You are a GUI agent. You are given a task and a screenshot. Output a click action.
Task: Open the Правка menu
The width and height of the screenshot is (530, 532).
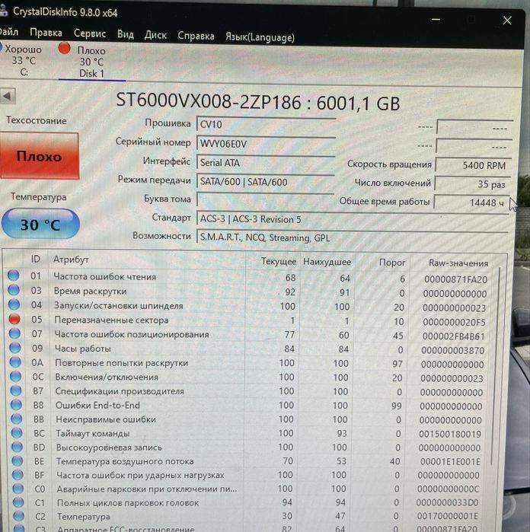[46, 33]
